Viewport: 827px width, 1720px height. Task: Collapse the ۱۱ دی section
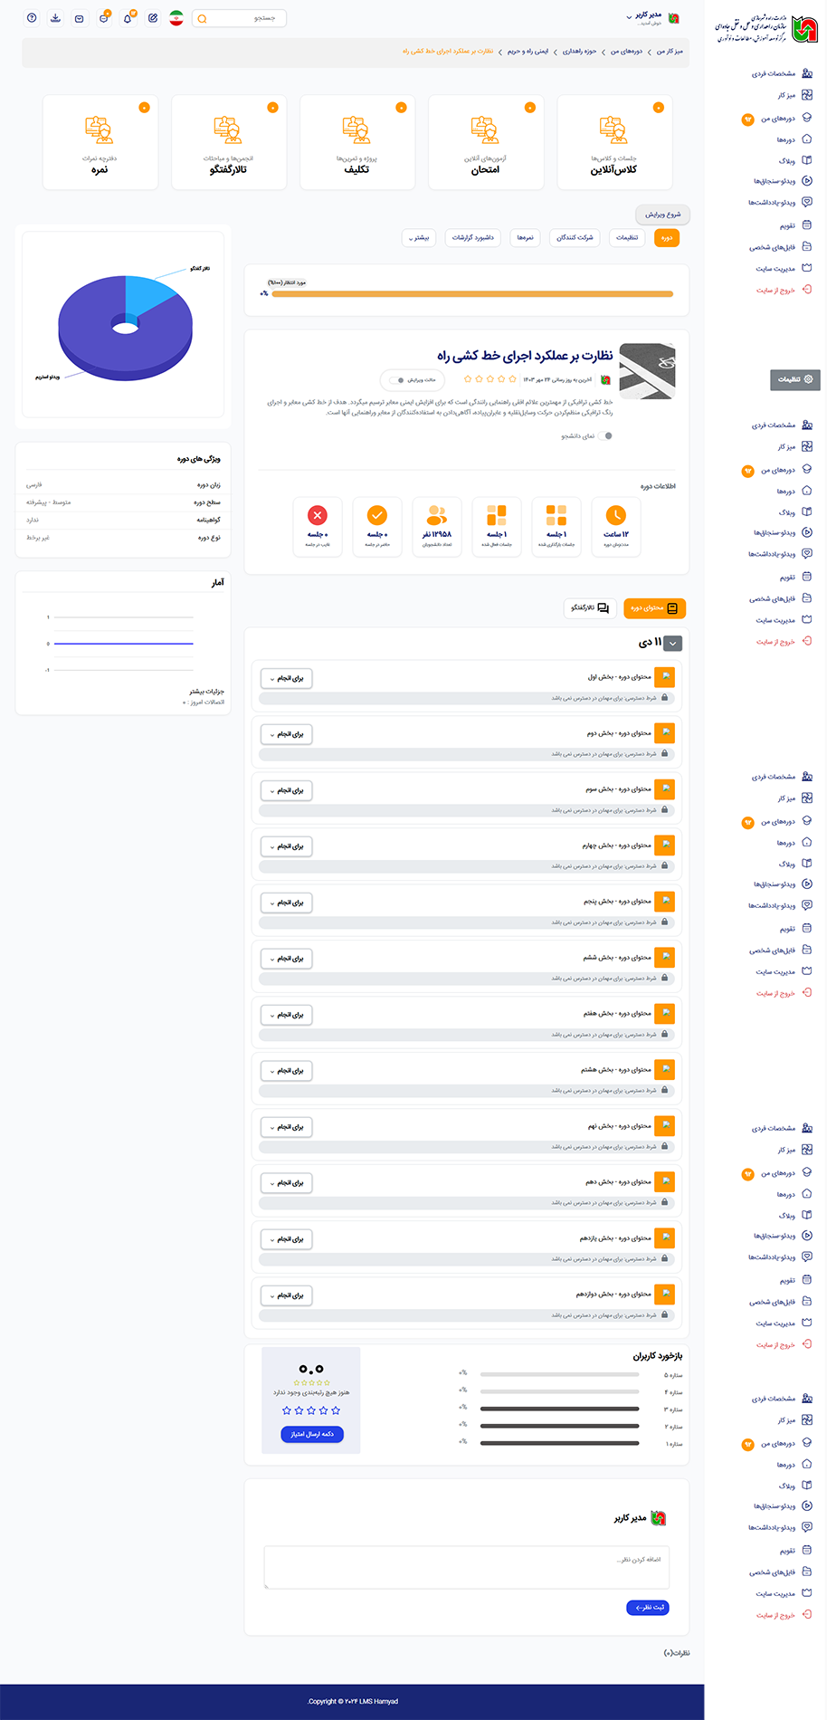[x=672, y=643]
